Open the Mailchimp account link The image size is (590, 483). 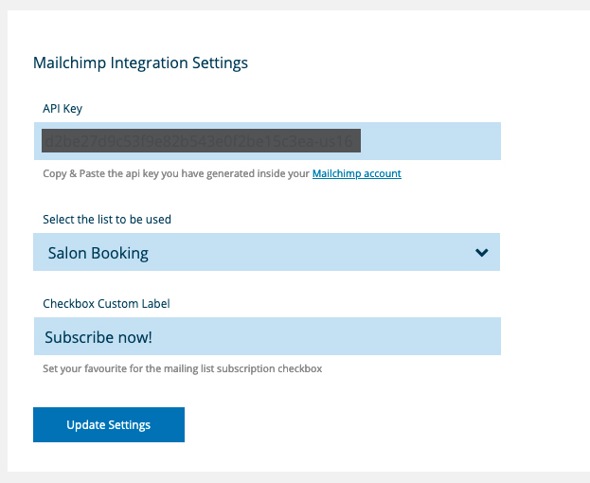[356, 174]
